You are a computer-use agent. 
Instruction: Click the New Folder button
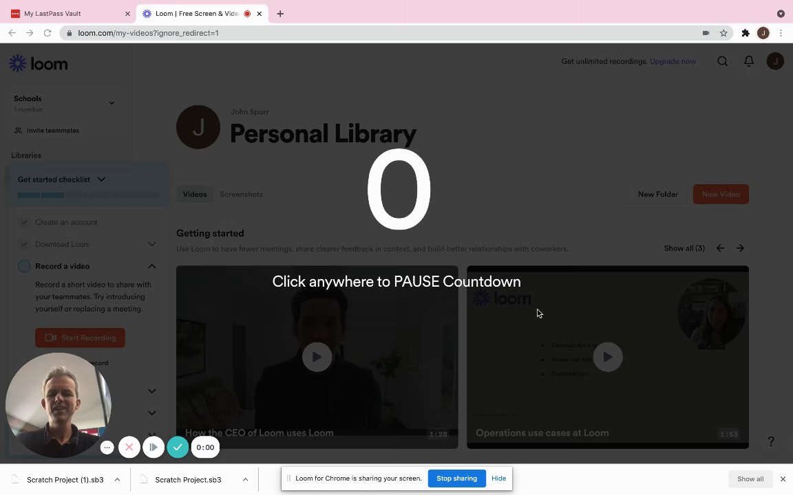[657, 194]
